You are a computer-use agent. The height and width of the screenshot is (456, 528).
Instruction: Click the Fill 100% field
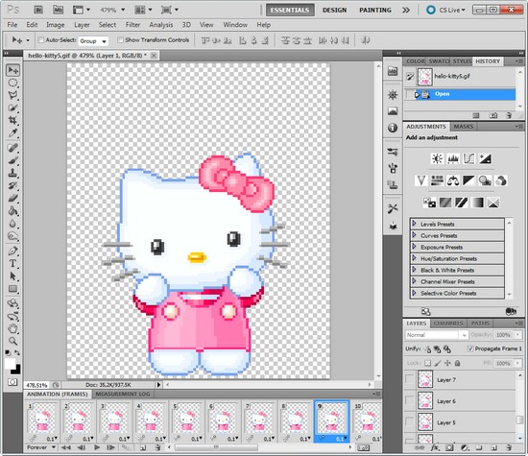tap(503, 363)
